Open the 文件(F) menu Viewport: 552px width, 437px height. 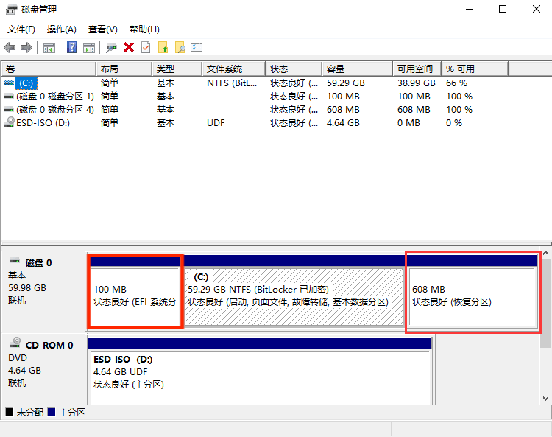(21, 29)
